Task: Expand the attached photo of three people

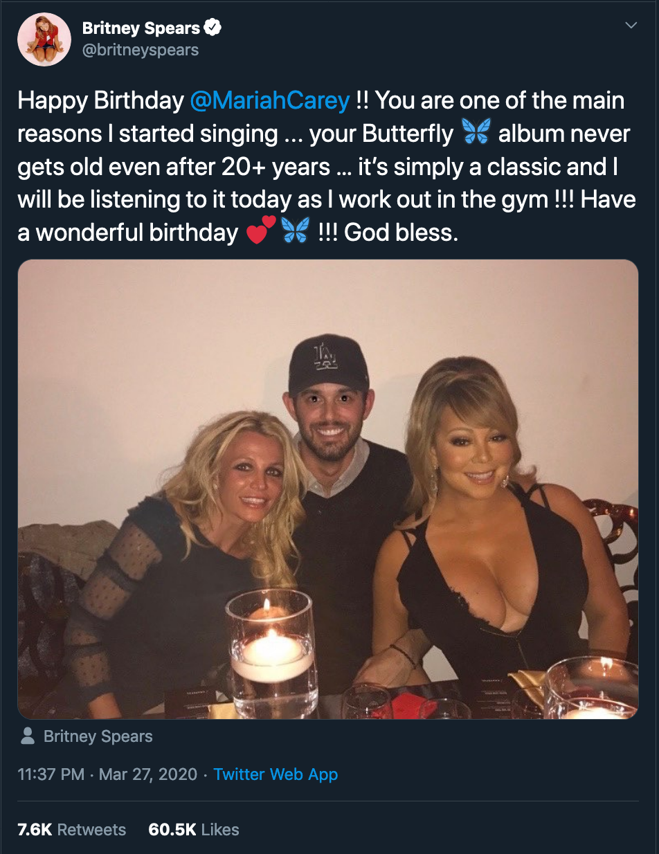Action: point(328,489)
